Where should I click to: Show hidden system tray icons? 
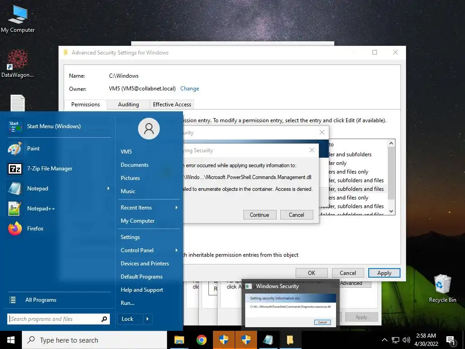pos(384,340)
